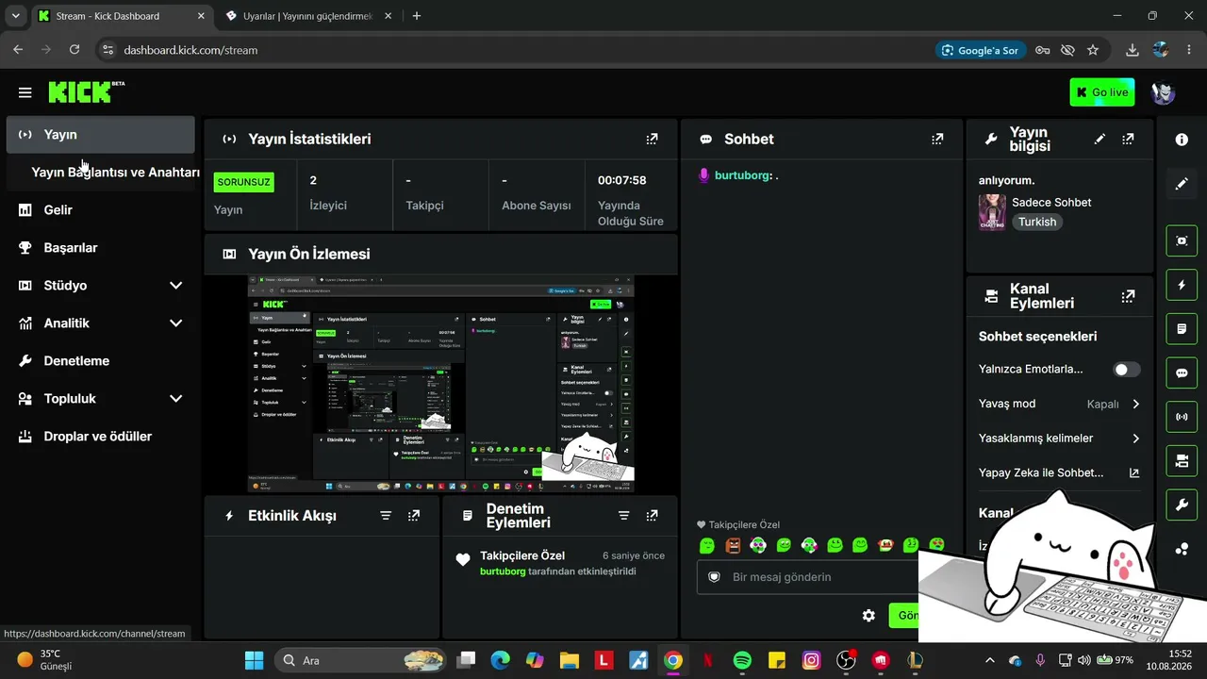Viewport: 1207px width, 679px height.
Task: Pop out the Etkinlik Akışı panel
Action: point(414,516)
